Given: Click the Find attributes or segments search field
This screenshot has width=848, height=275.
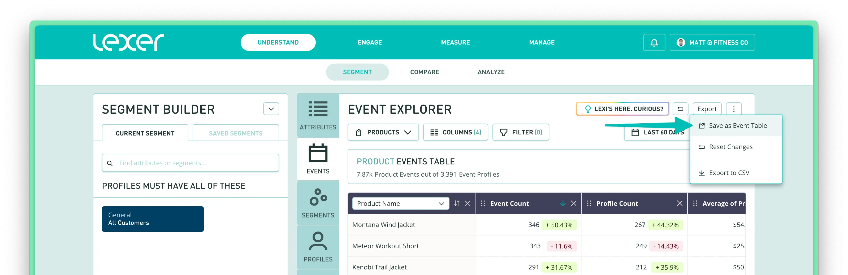Looking at the screenshot, I should [190, 163].
